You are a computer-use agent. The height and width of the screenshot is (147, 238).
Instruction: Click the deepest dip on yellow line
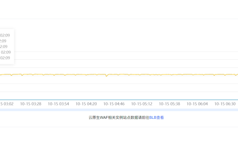point(106,76)
